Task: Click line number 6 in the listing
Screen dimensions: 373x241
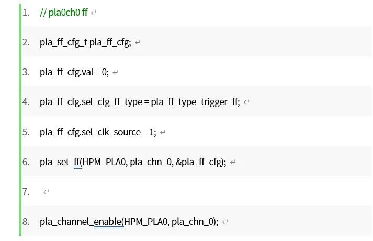Action: (26, 162)
